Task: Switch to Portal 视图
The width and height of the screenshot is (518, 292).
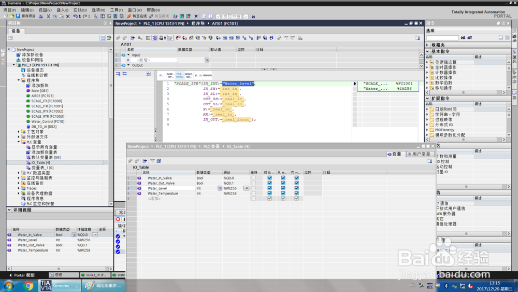Action: [22, 275]
